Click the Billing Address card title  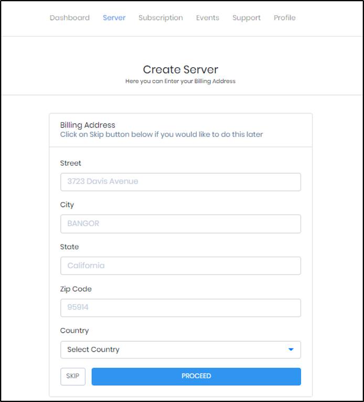tap(88, 125)
